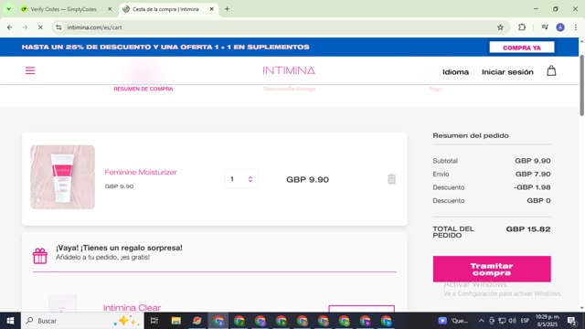Open the shopping bag icon
This screenshot has width=585, height=329.
[x=551, y=71]
